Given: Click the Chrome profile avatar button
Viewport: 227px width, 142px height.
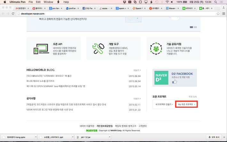Looking at the screenshot, I should (x=224, y=8).
